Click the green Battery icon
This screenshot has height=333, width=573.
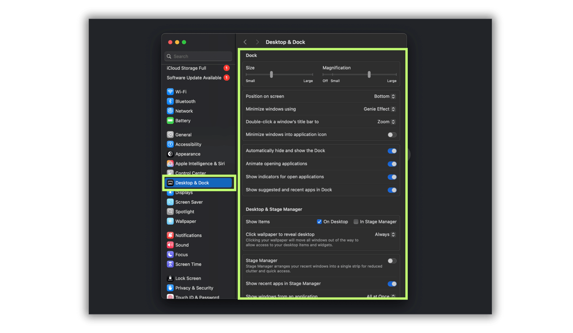coord(170,121)
